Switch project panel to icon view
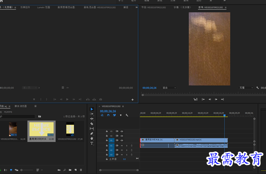This screenshot has height=174, width=266. tap(11, 170)
